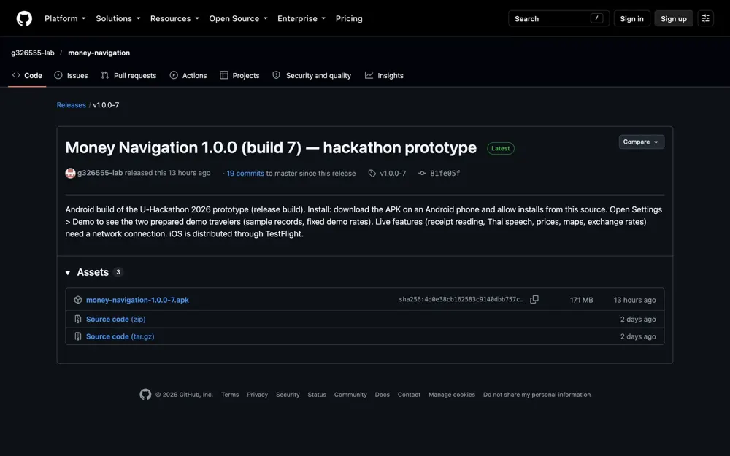730x456 pixels.
Task: Click the Insights graph icon
Action: tap(369, 75)
